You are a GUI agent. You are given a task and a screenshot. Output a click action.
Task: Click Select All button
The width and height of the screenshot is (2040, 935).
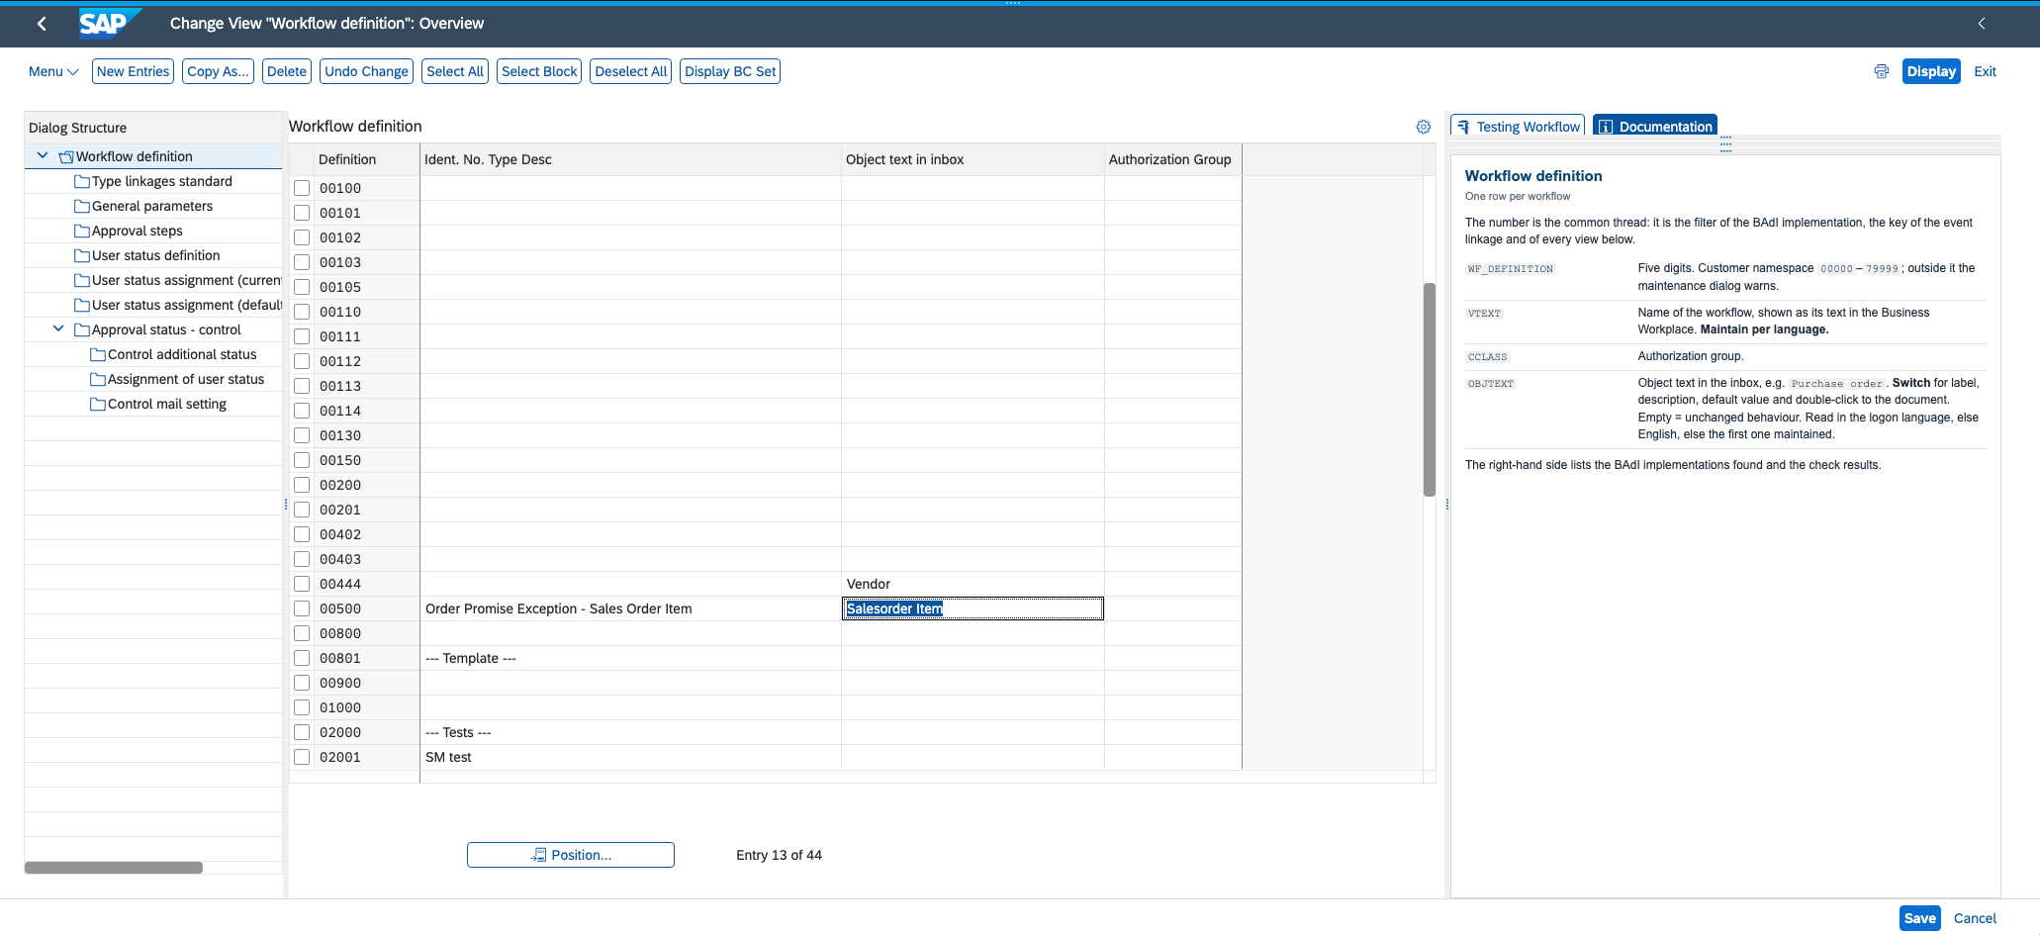click(x=455, y=71)
